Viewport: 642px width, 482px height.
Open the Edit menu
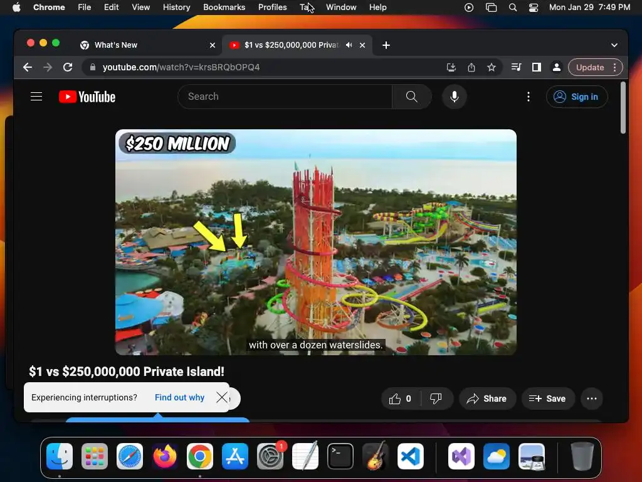pos(111,8)
